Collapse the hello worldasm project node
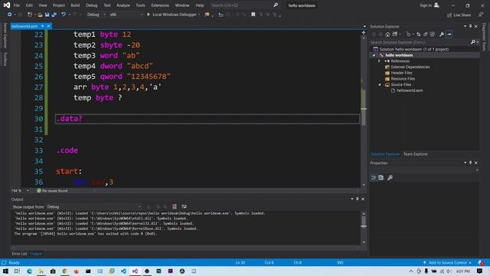490x276 pixels. (x=374, y=55)
